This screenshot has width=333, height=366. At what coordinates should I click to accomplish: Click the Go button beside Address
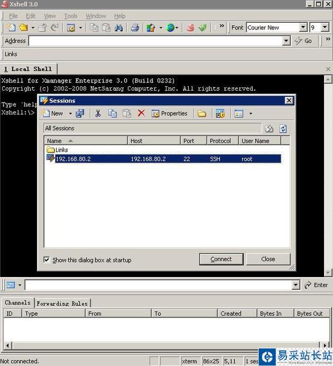(x=303, y=41)
